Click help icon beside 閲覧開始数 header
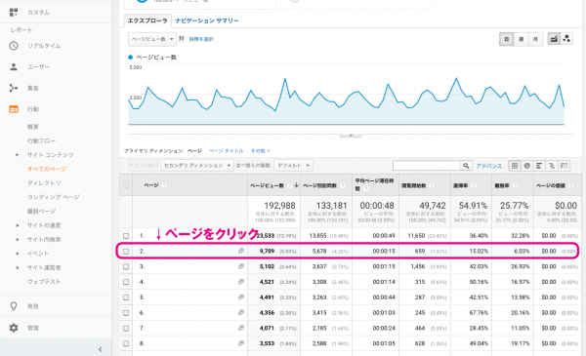The height and width of the screenshot is (356, 586). point(432,185)
